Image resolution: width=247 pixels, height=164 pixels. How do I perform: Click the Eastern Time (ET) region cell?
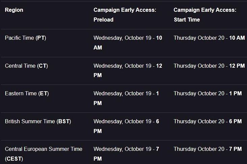pyautogui.click(x=27, y=93)
